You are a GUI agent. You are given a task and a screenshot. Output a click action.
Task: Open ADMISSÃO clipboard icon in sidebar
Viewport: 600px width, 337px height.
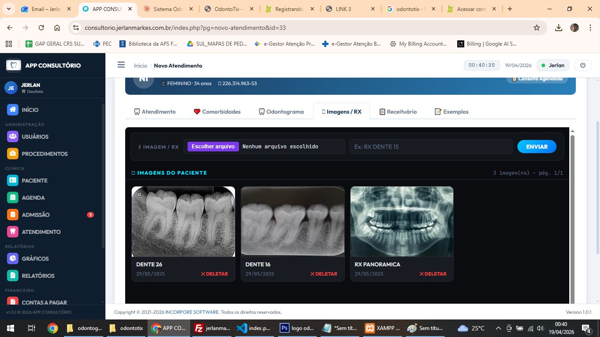pos(13,215)
